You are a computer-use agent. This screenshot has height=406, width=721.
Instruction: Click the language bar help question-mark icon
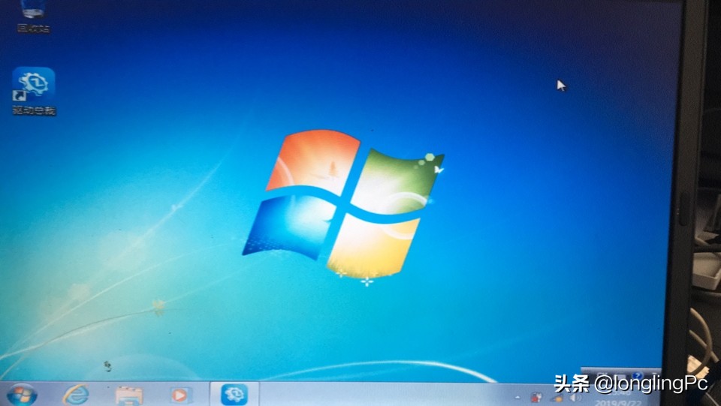coord(637,376)
